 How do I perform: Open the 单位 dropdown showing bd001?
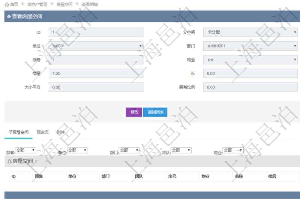point(96,46)
